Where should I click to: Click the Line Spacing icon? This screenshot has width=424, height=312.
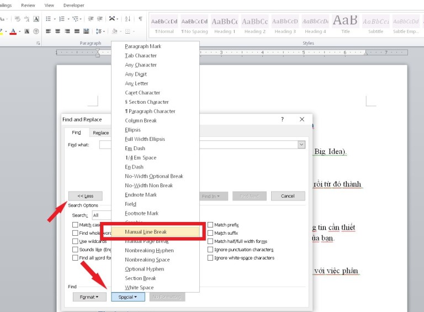(98, 31)
